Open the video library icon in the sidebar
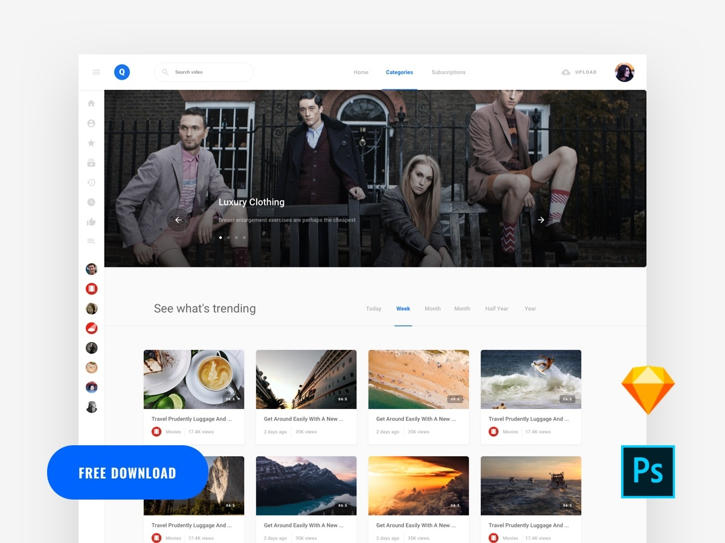725x543 pixels. click(91, 163)
